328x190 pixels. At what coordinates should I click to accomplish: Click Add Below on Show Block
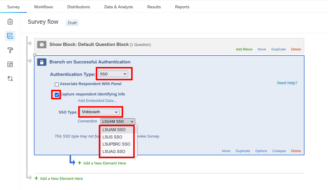pos(244,49)
